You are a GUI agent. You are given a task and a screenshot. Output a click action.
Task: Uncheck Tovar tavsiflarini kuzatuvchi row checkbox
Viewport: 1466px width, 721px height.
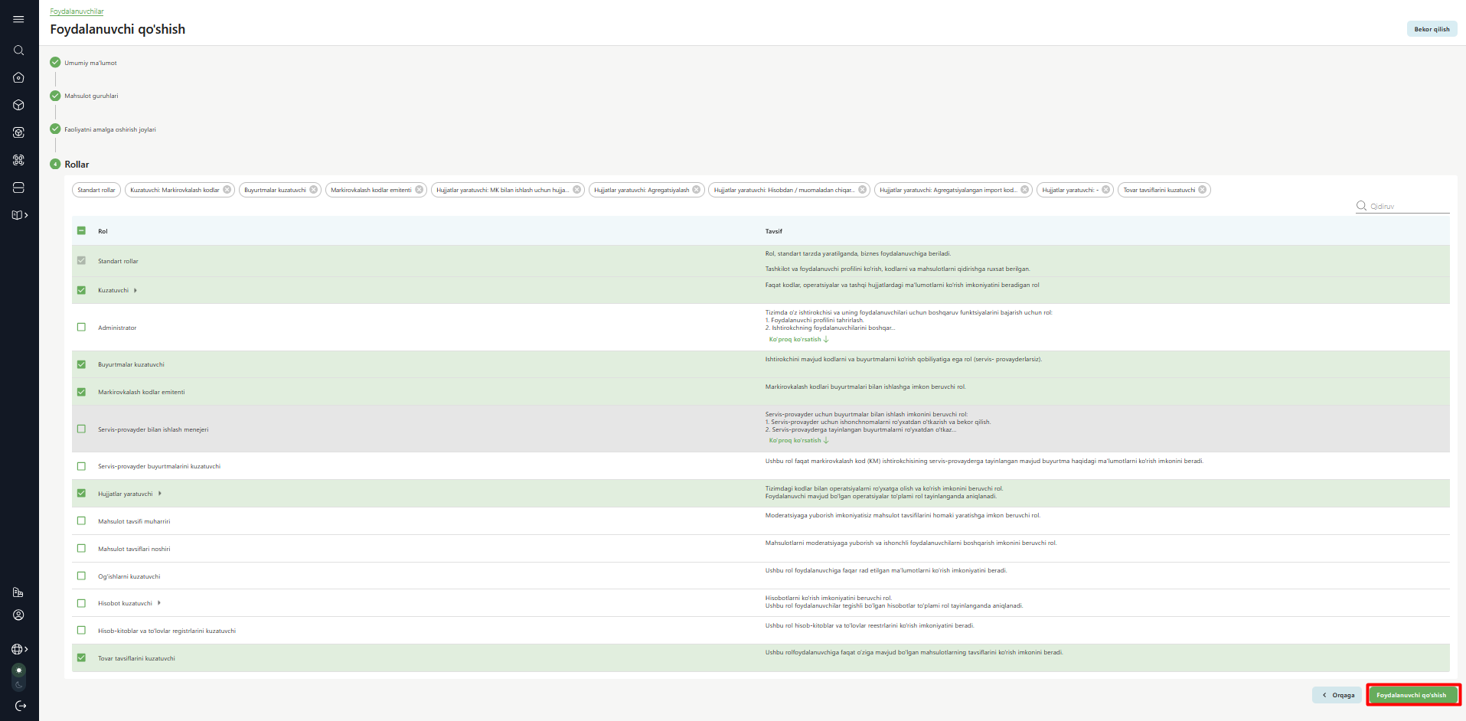coord(81,657)
